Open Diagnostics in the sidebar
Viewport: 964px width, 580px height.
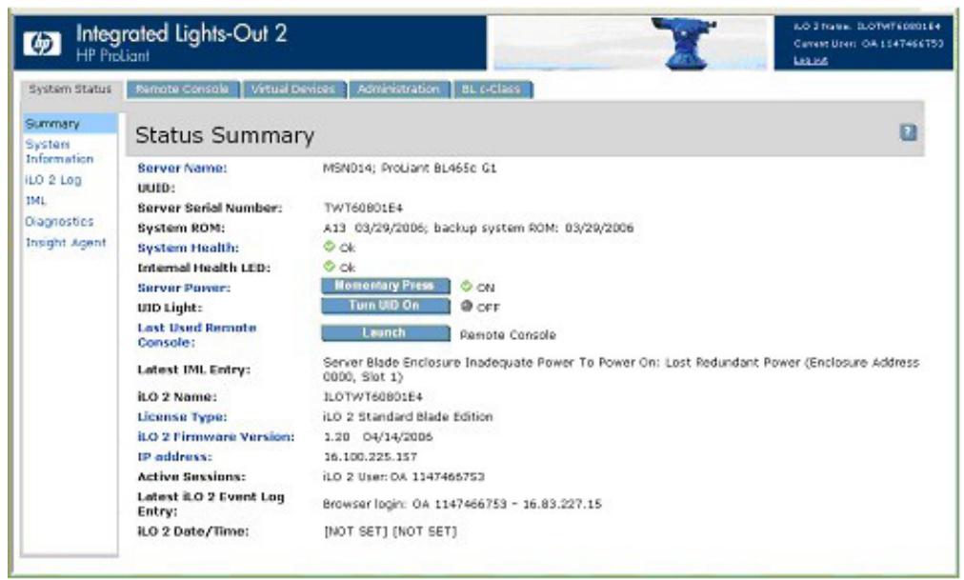pyautogui.click(x=59, y=221)
